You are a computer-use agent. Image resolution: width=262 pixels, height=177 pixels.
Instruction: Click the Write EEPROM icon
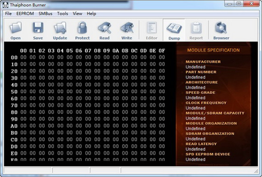[127, 29]
